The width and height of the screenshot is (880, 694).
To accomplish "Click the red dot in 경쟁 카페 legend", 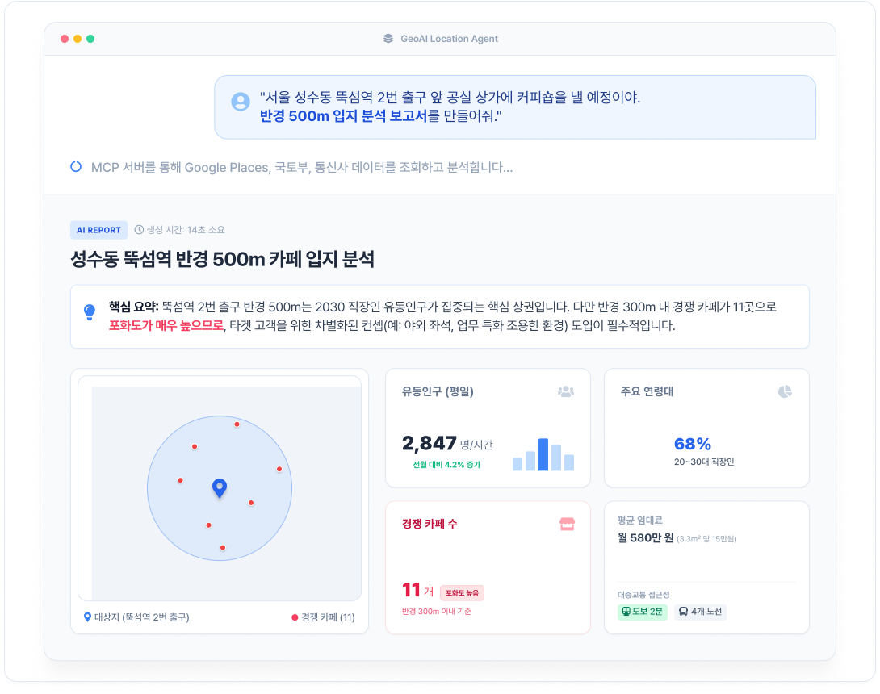I will (295, 617).
